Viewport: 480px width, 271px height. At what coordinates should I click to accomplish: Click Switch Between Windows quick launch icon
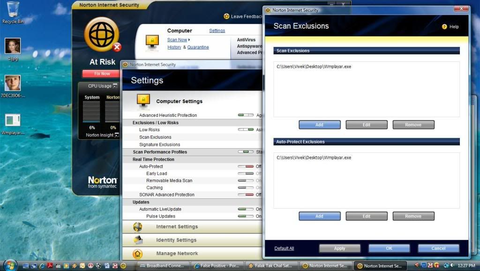(34, 266)
